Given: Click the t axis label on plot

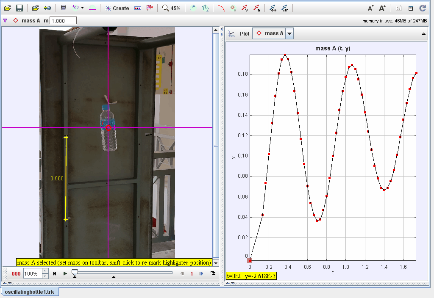Looking at the screenshot, I should pos(333,273).
